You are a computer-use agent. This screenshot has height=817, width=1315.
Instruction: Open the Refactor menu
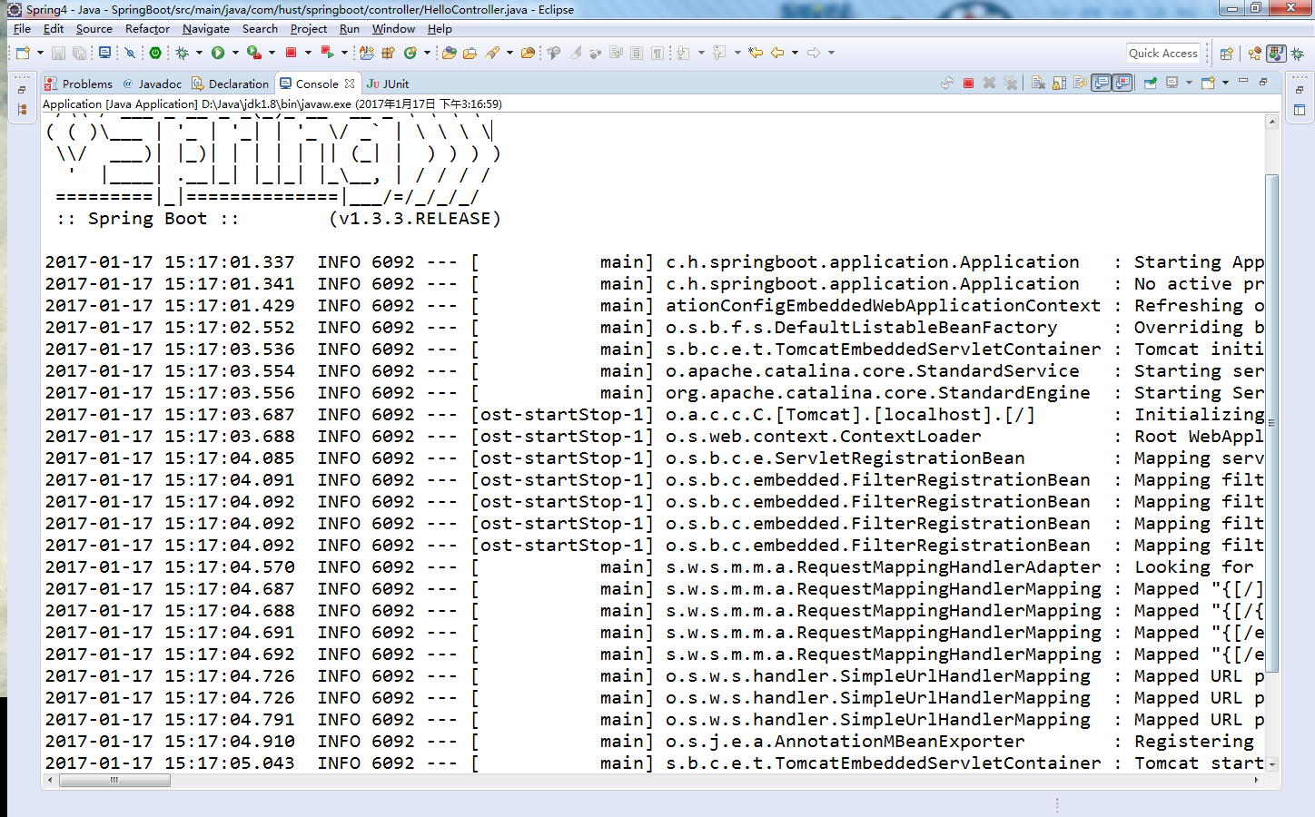click(147, 29)
